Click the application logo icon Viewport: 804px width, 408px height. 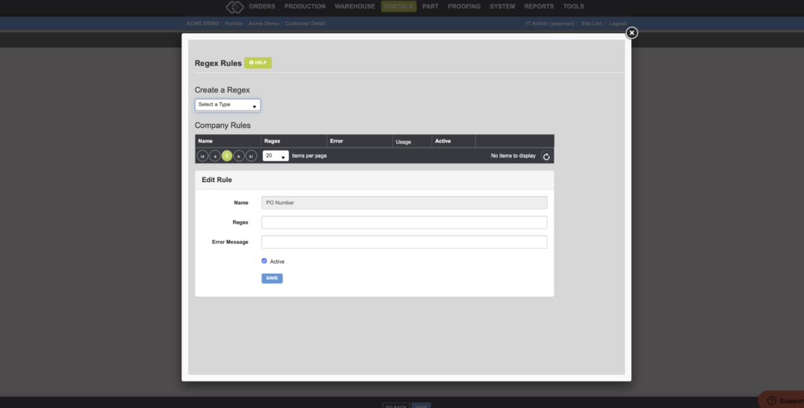pyautogui.click(x=235, y=6)
